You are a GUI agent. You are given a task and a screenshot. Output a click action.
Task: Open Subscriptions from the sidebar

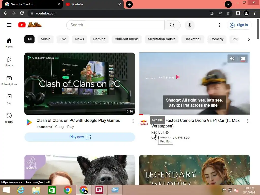[9, 80]
